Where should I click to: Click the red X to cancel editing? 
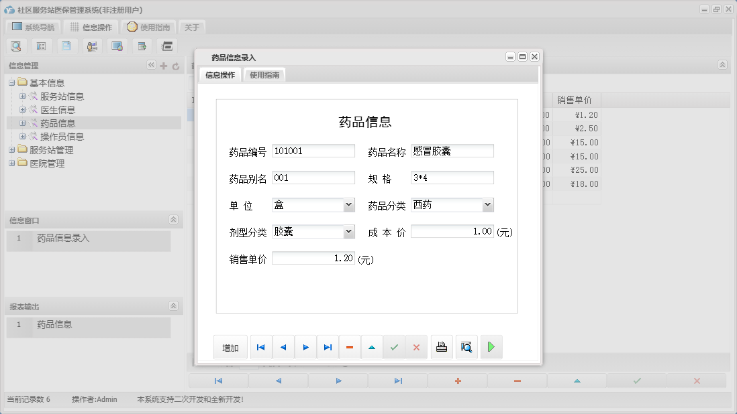416,347
